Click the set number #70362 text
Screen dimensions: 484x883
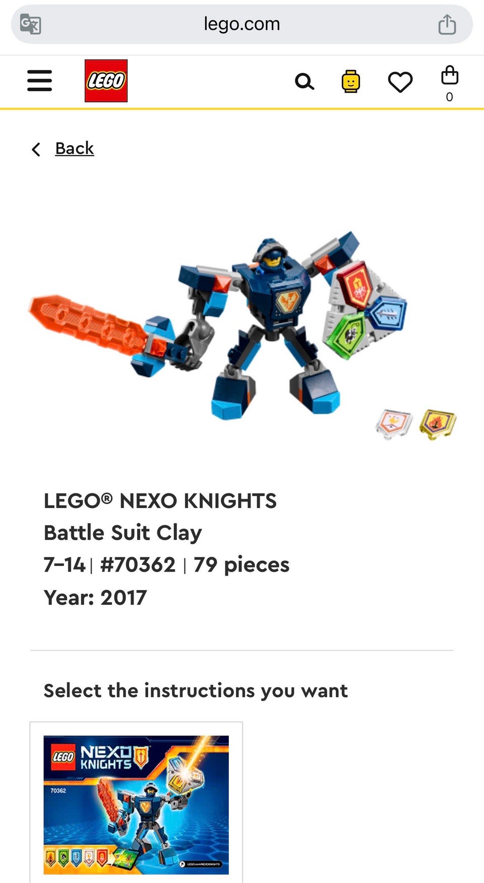[138, 564]
